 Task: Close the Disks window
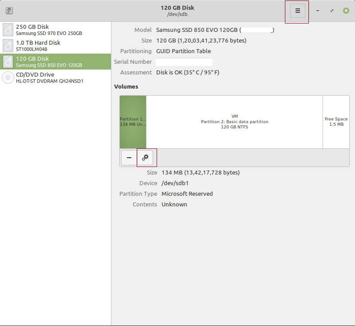point(346,11)
